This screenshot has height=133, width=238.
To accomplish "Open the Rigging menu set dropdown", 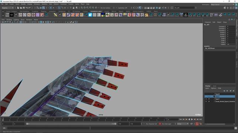I will (8, 8).
